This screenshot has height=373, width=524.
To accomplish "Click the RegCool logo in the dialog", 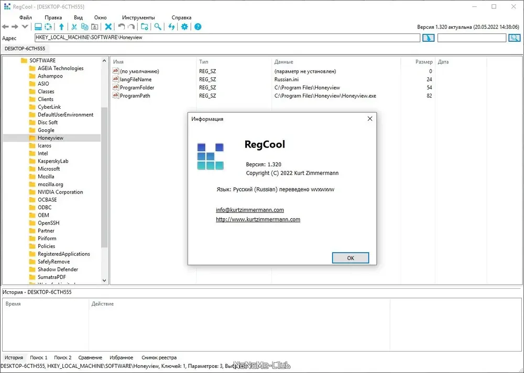I will click(211, 156).
